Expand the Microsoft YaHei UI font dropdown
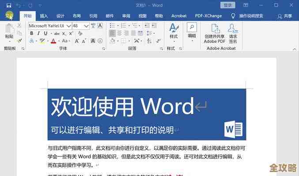299x176 pixels. (x=69, y=26)
